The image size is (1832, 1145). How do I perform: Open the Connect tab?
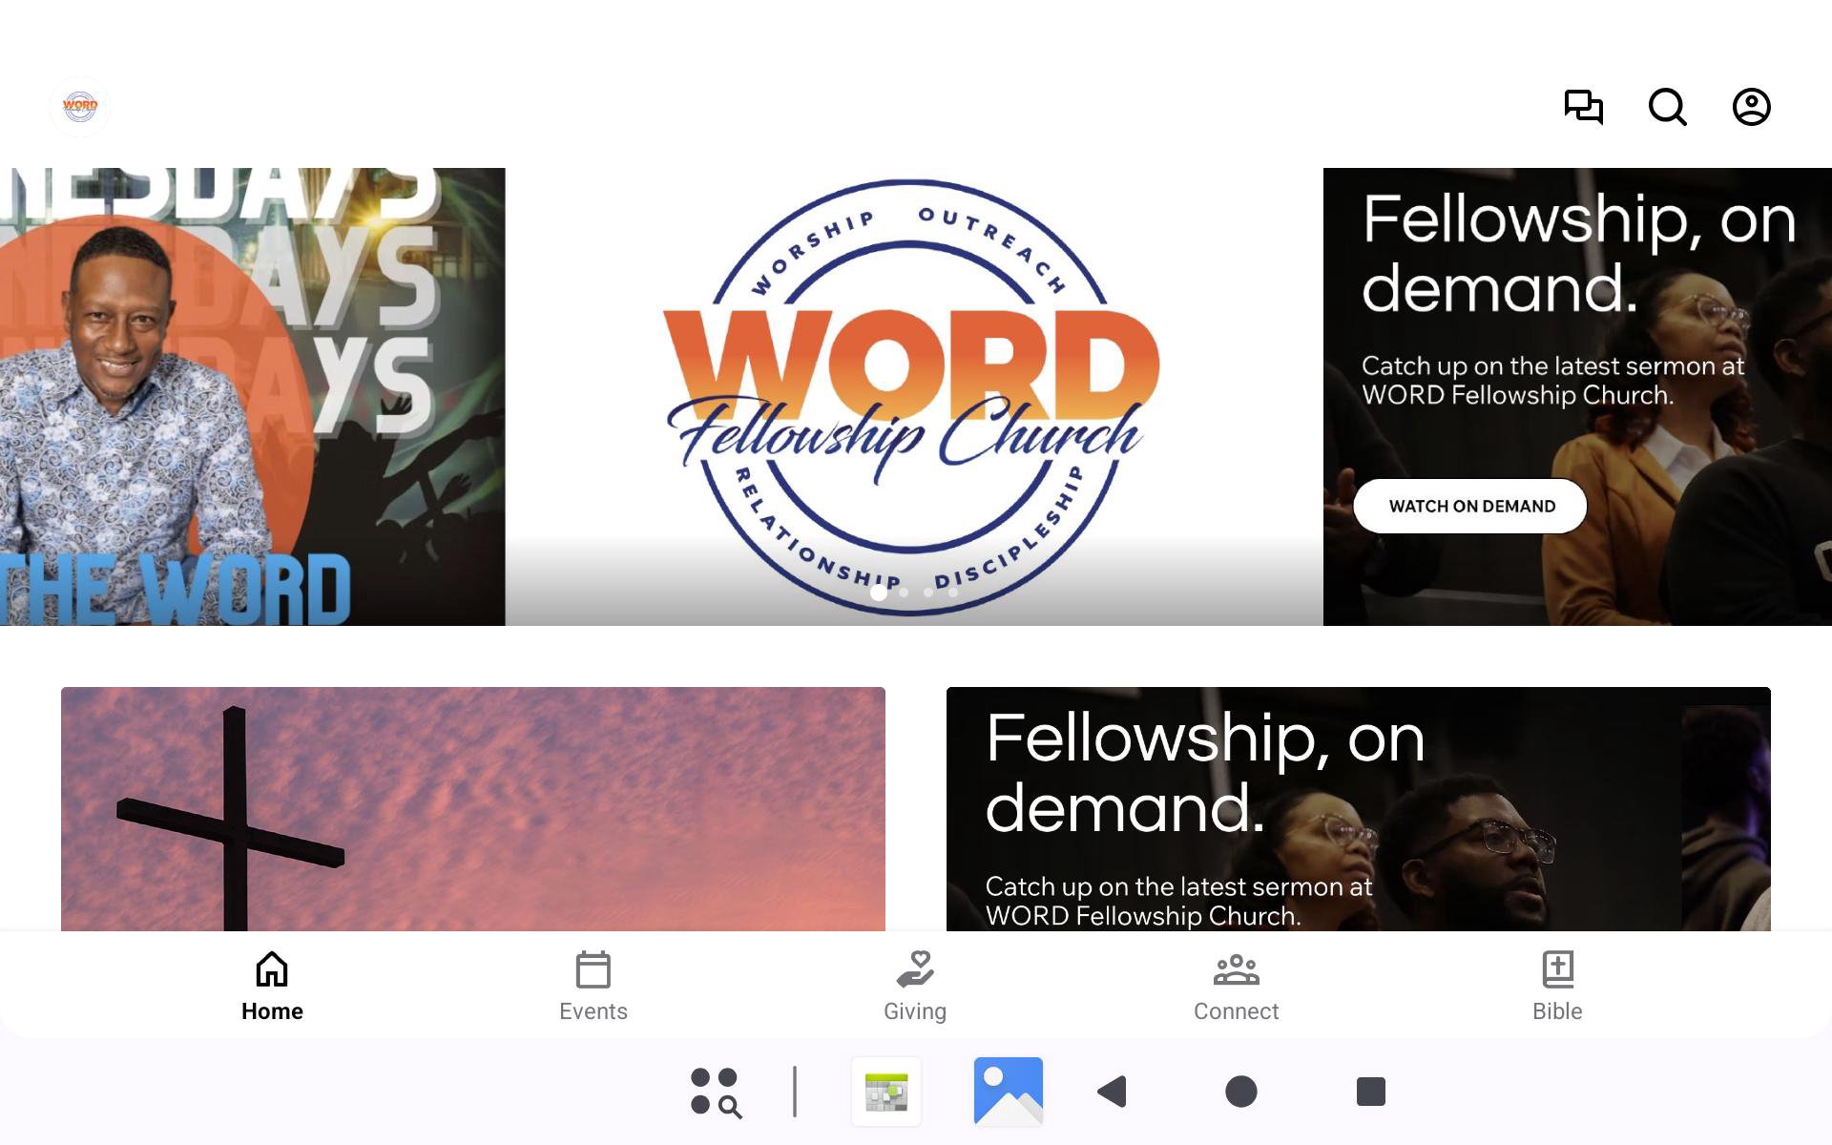pyautogui.click(x=1237, y=987)
